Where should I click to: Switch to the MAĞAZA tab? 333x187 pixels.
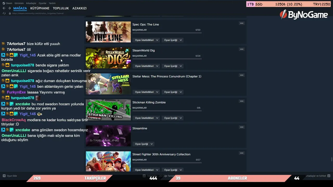pos(20,8)
